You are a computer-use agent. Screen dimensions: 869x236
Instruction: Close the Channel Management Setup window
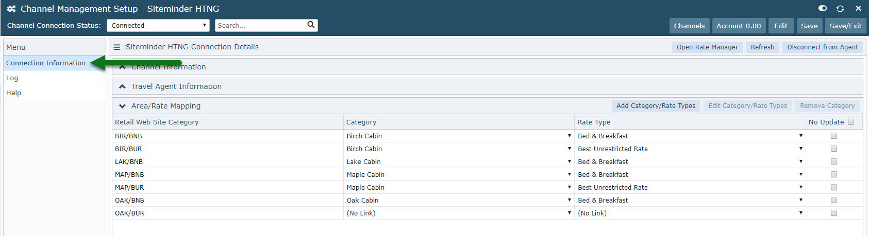(x=858, y=8)
